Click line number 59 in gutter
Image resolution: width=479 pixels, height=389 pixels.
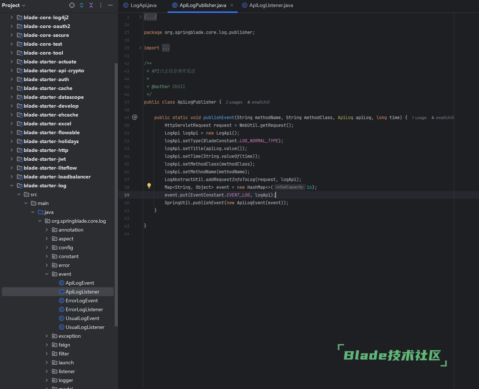click(x=127, y=195)
